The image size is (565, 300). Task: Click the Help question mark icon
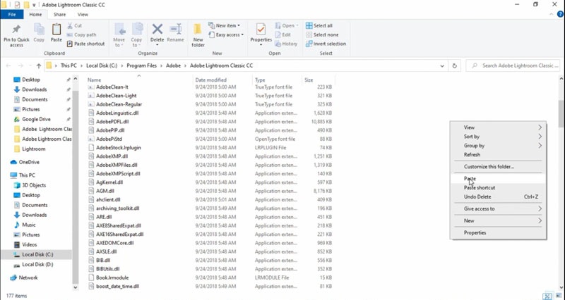pyautogui.click(x=560, y=14)
